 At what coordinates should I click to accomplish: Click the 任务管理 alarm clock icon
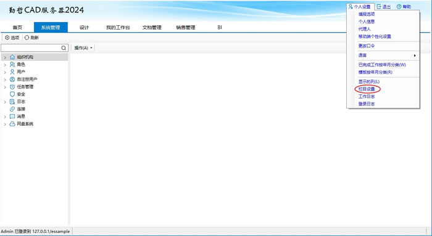click(x=12, y=87)
